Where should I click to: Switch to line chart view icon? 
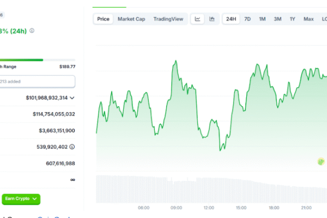(x=197, y=19)
